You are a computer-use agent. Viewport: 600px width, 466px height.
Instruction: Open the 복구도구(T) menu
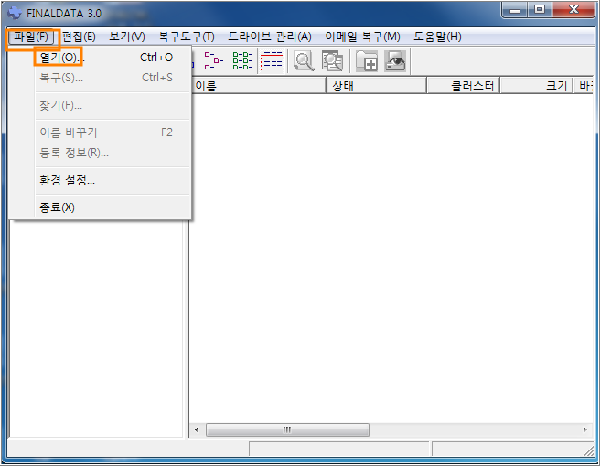click(x=187, y=37)
